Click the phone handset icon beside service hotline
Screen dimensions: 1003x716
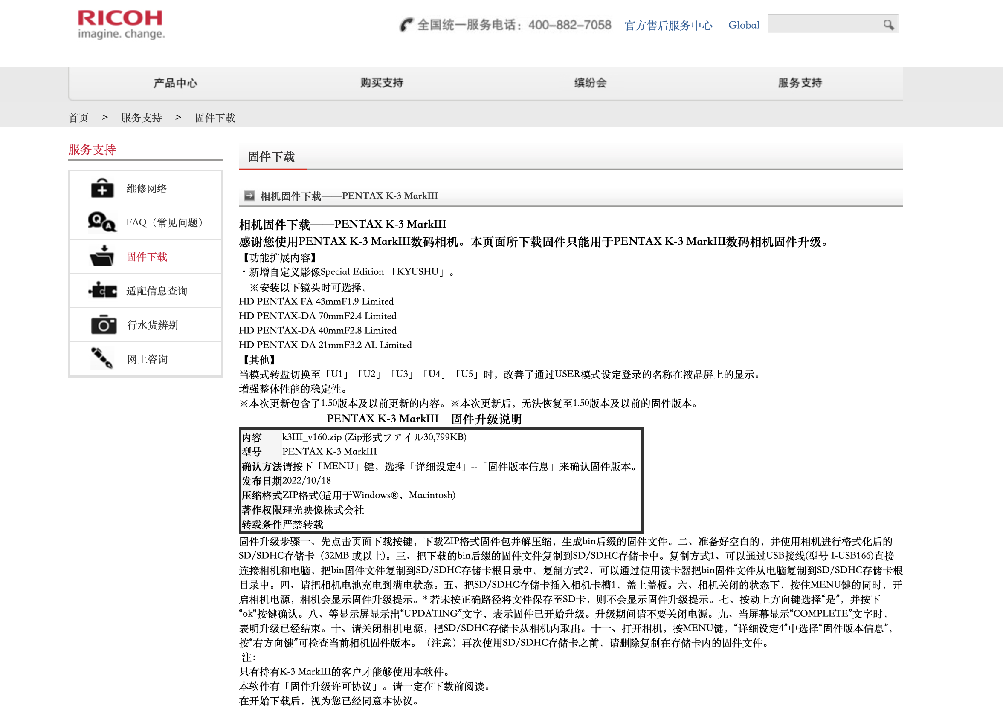click(406, 25)
